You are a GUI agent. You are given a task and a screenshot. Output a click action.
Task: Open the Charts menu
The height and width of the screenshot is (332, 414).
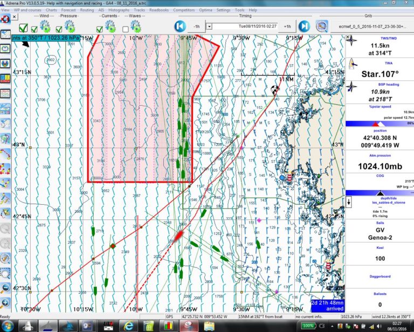pyautogui.click(x=51, y=10)
